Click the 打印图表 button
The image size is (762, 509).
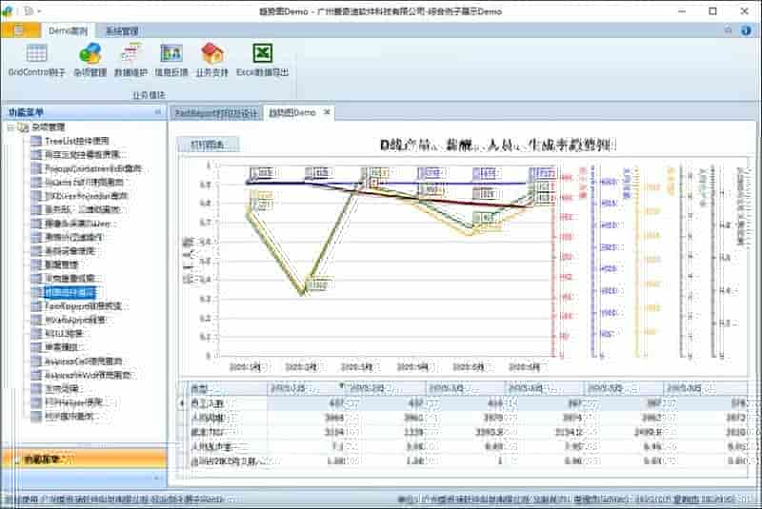click(208, 144)
